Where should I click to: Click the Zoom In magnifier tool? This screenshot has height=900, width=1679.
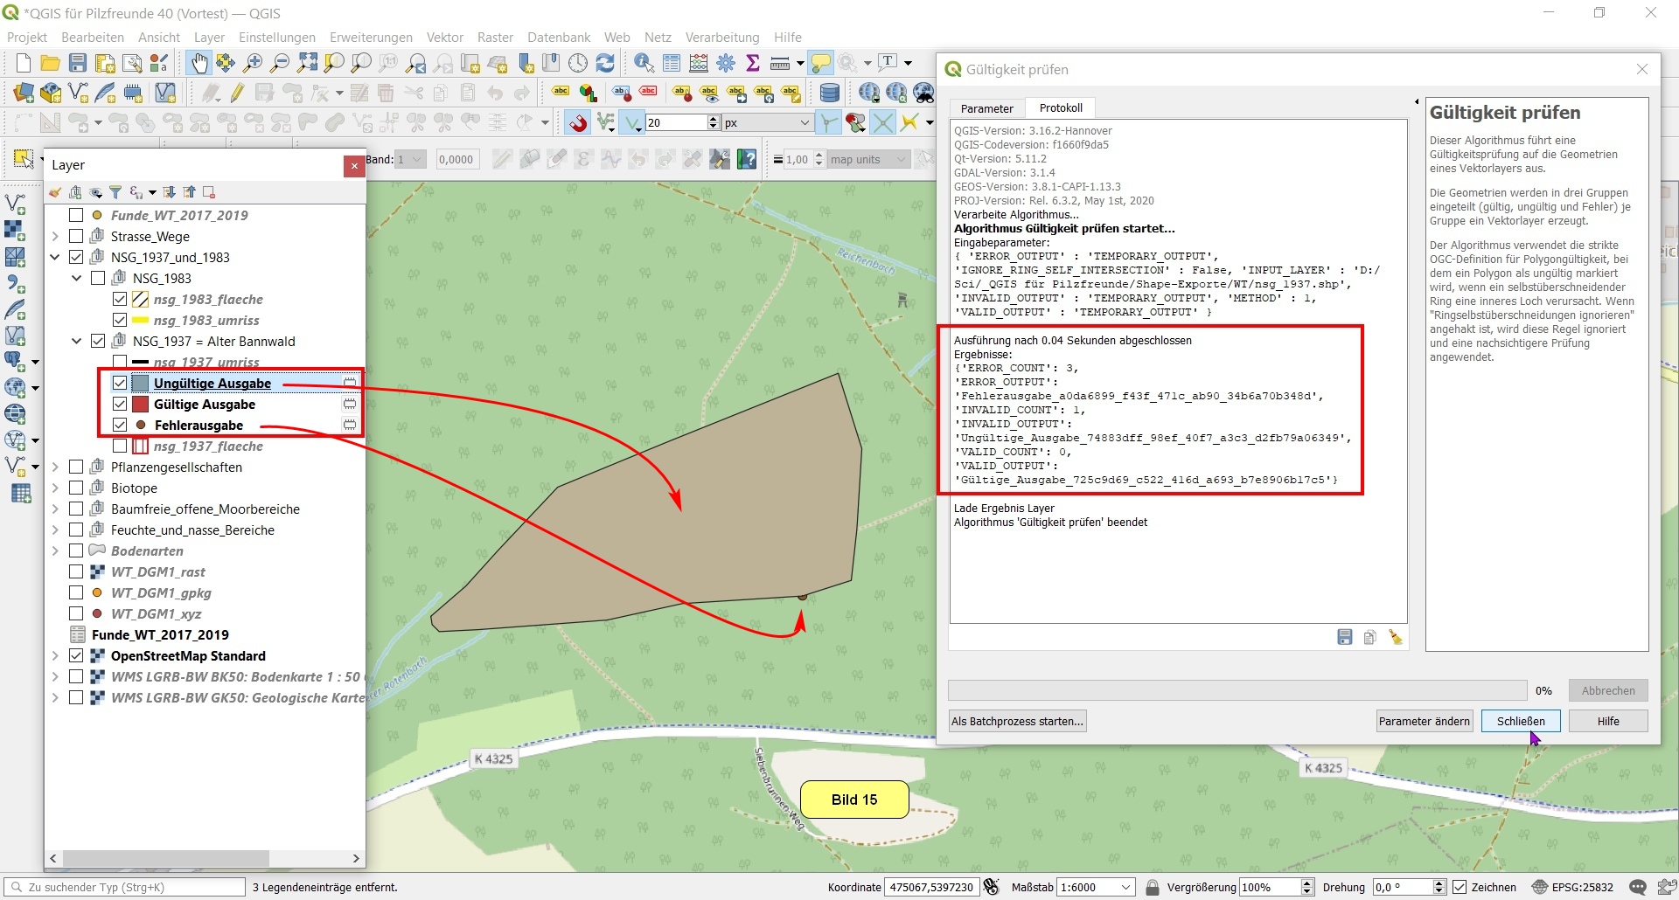coord(253,63)
